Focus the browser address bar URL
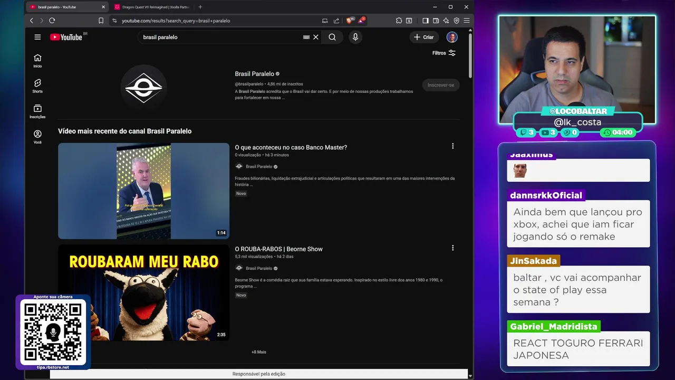 176,21
